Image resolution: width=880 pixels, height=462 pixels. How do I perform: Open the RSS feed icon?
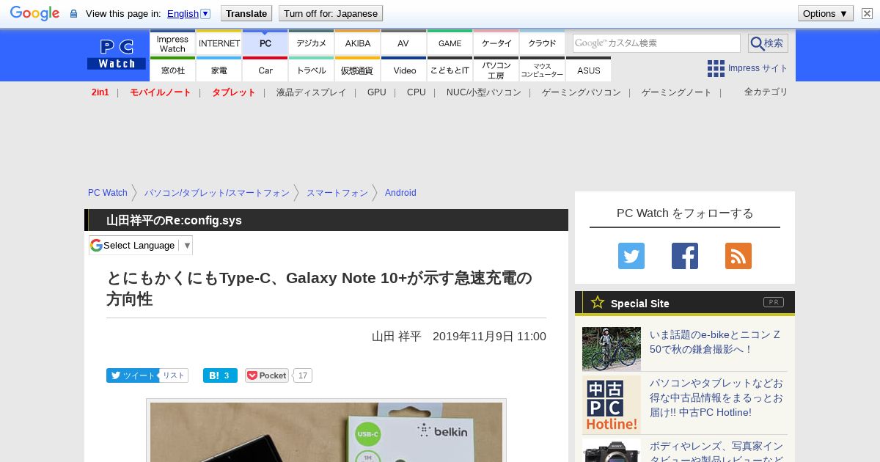click(738, 256)
